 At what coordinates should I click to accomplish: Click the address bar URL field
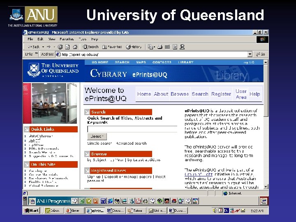tap(154, 54)
